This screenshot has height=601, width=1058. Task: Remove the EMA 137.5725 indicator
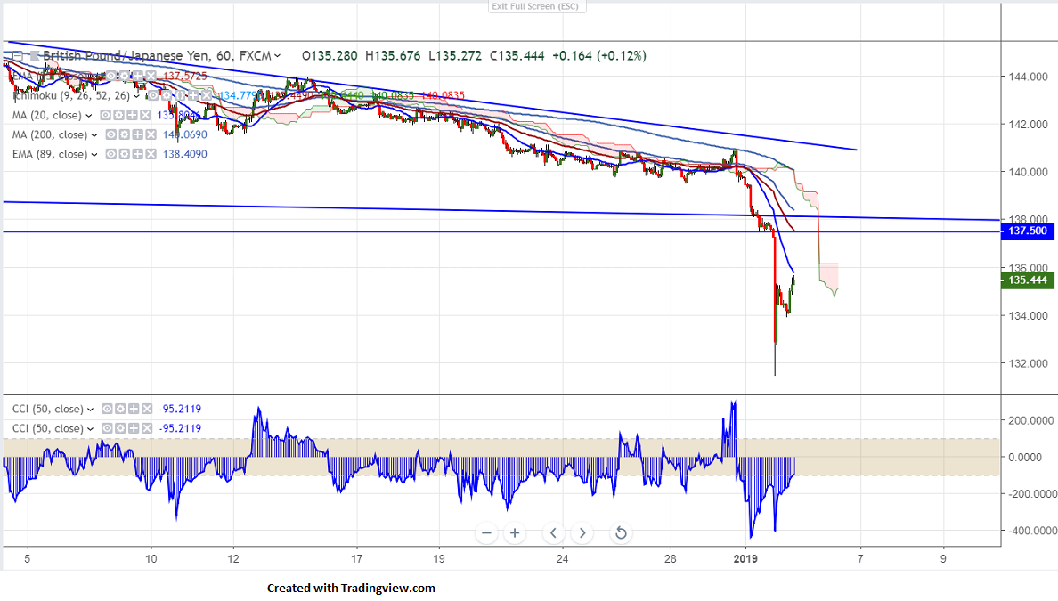tap(151, 76)
